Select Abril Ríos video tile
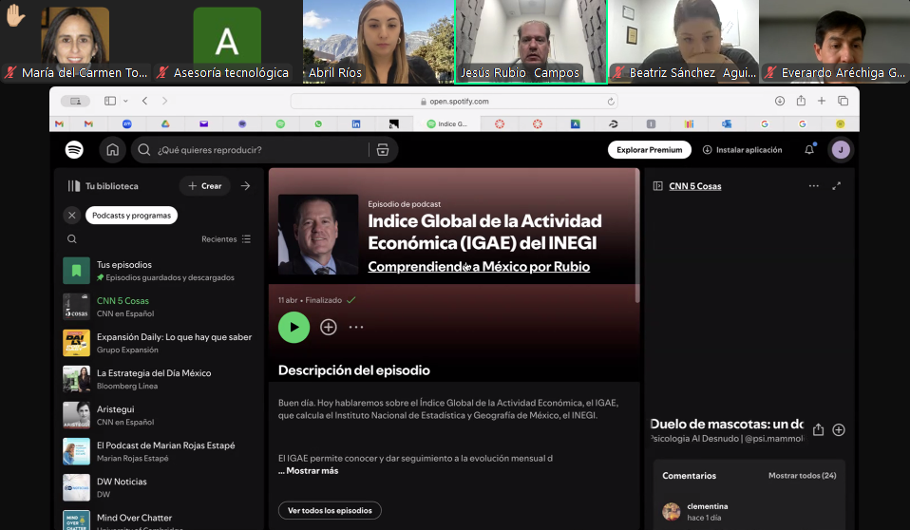The image size is (910, 530). coord(378,42)
